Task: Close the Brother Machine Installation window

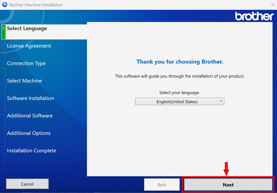Action: click(x=273, y=5)
